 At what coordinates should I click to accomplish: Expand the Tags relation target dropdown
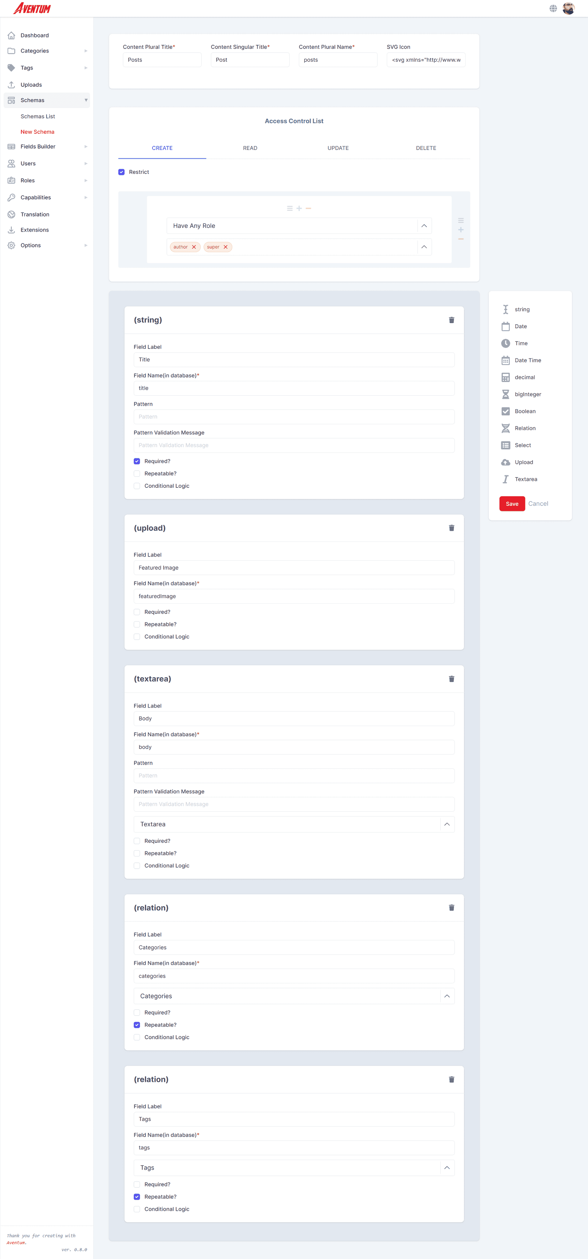click(x=446, y=1167)
